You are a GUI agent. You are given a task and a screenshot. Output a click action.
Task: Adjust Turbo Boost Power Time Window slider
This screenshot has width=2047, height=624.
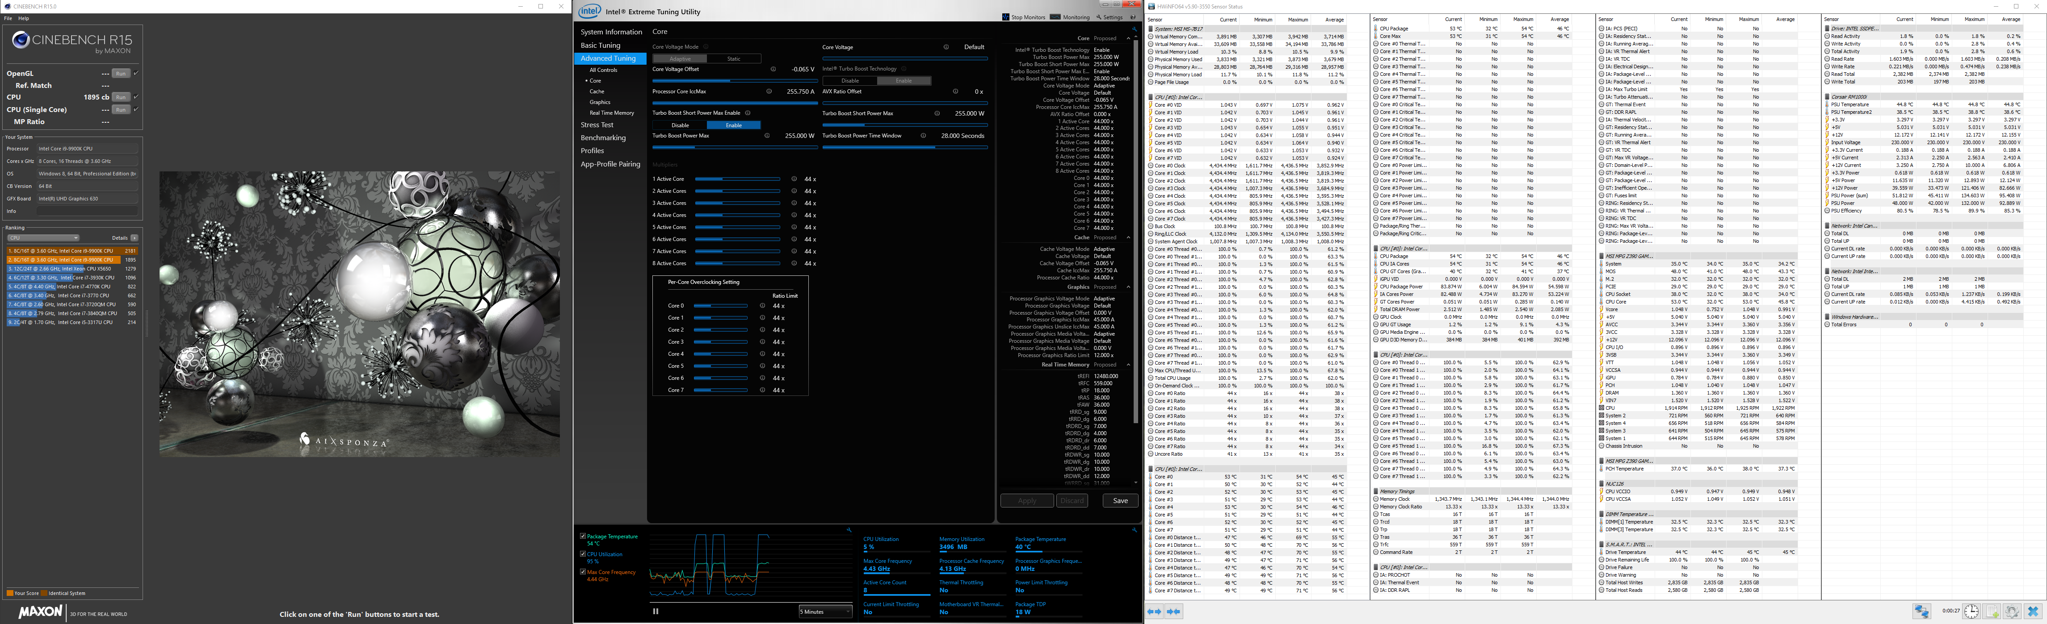pos(905,148)
